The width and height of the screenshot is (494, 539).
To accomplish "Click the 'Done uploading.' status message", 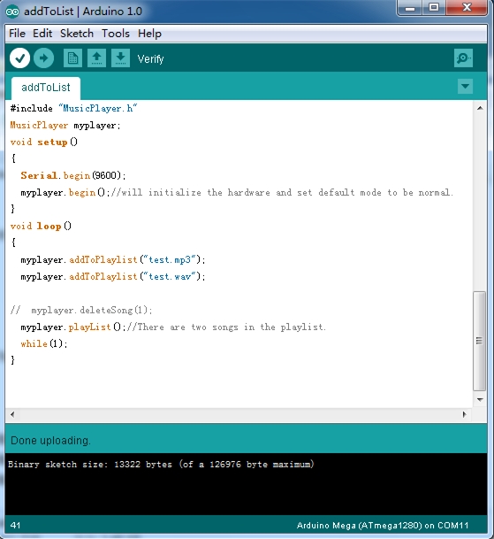I will (50, 441).
